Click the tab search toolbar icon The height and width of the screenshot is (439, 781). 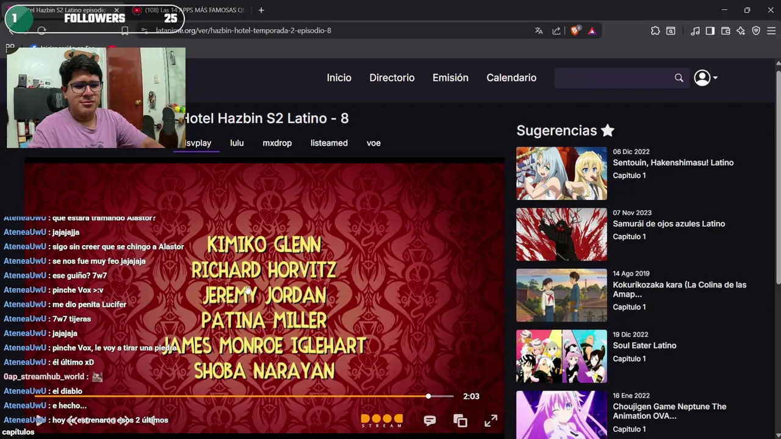(671, 30)
